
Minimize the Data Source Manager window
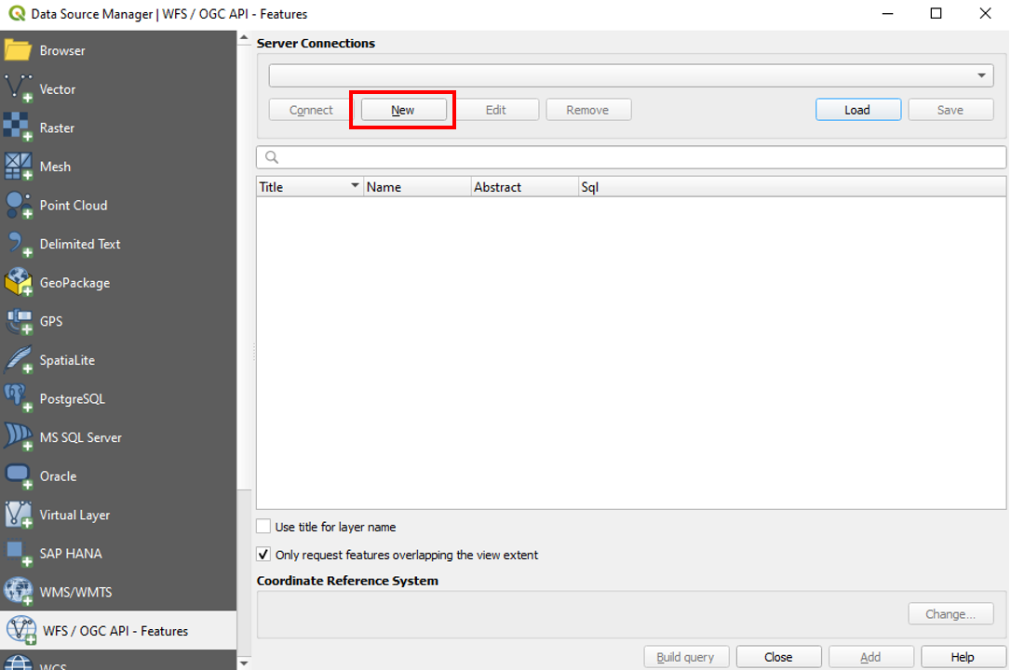(888, 14)
